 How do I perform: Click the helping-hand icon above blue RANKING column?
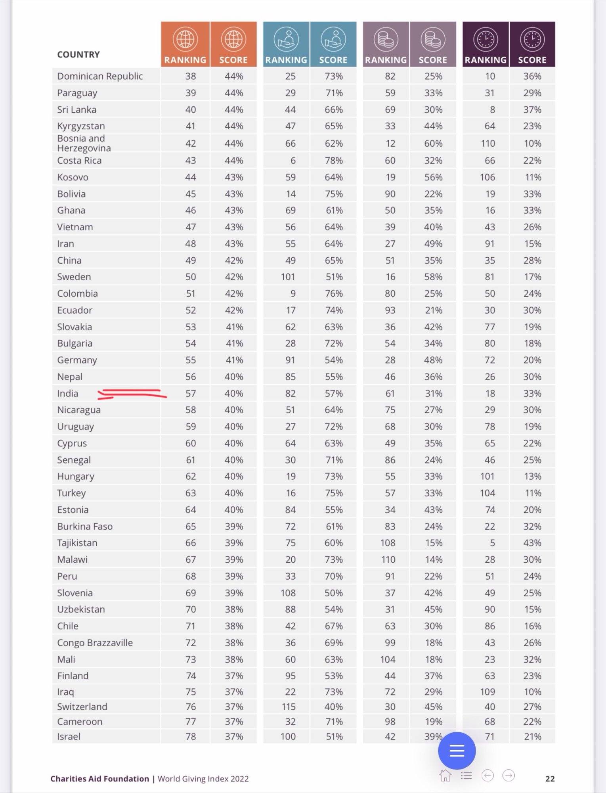pos(286,39)
